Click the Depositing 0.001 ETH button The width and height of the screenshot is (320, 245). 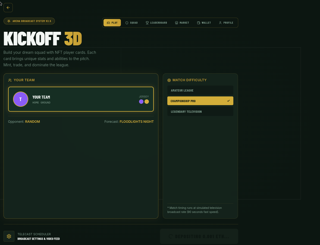199,236
